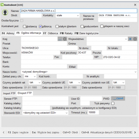
Task: Click Esc Wyjście bez zapisu button
Action: (x=46, y=132)
